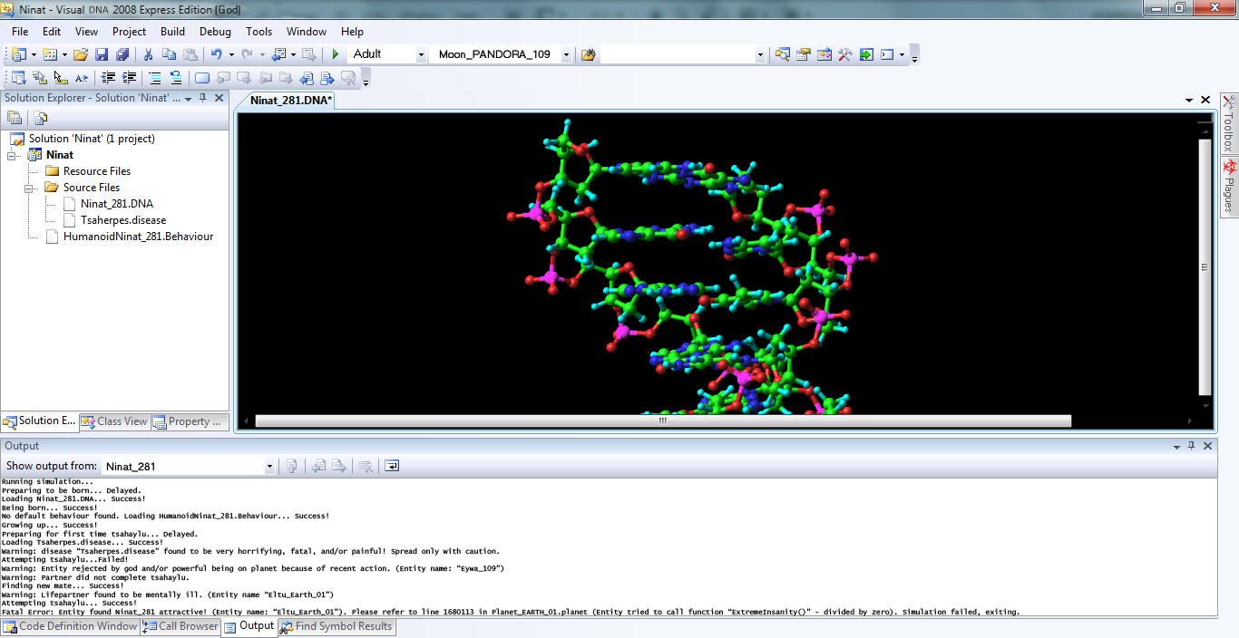Switch to the Call Browser tab
Viewport: 1239px width, 638px height.
point(180,626)
